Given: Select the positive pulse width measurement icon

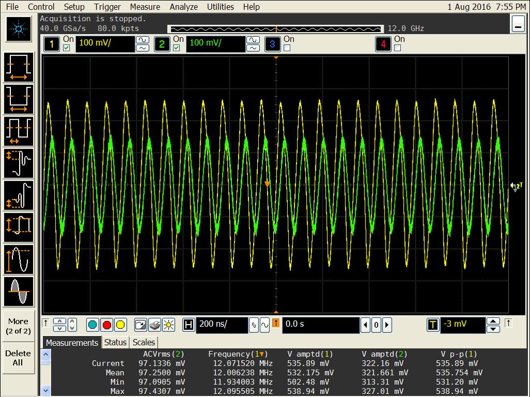Looking at the screenshot, I should [x=19, y=67].
